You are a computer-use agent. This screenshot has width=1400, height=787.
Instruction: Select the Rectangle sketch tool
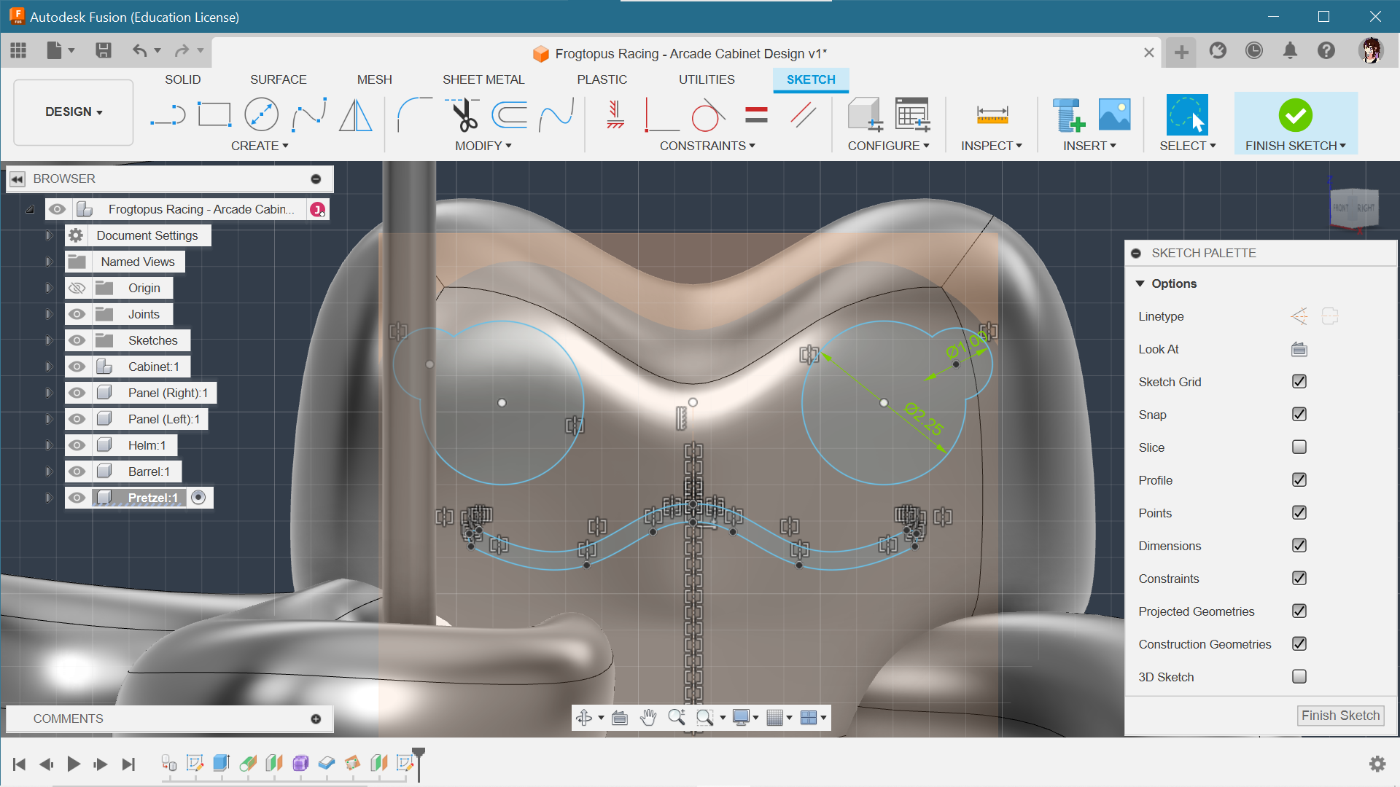tap(214, 115)
